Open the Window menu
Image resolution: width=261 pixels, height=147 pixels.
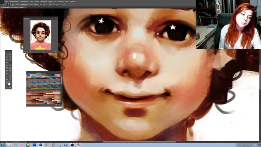point(66,2)
